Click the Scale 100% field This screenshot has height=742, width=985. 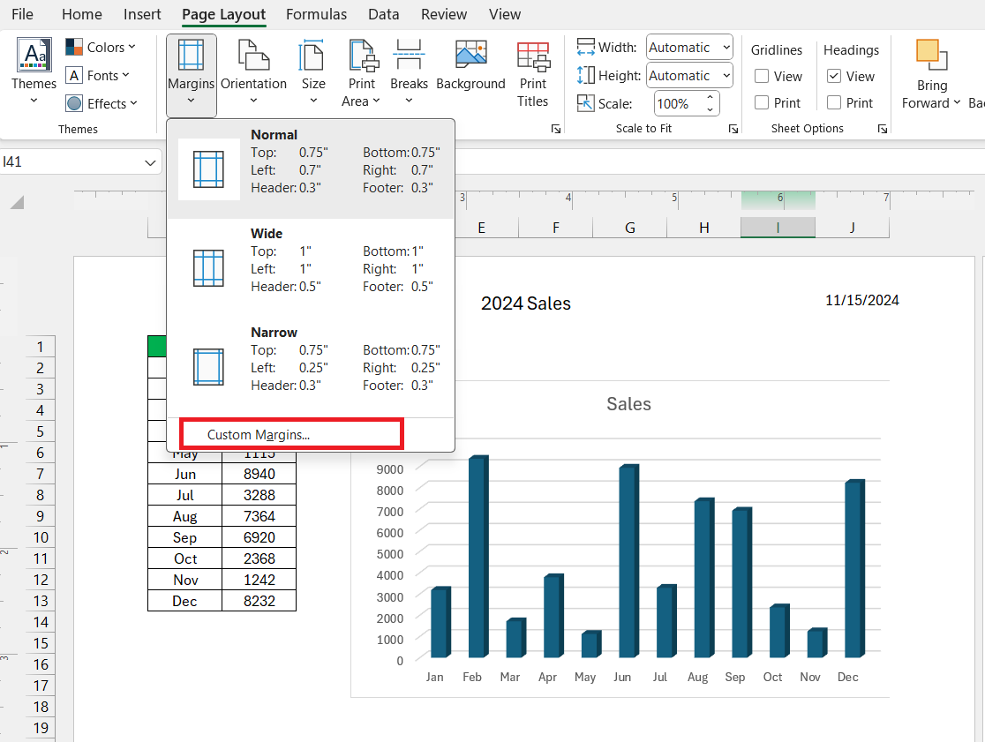point(679,103)
